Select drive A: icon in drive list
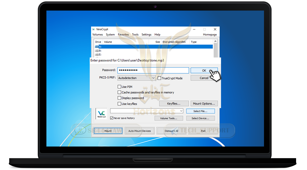This screenshot has height=170, width=307. (97, 47)
